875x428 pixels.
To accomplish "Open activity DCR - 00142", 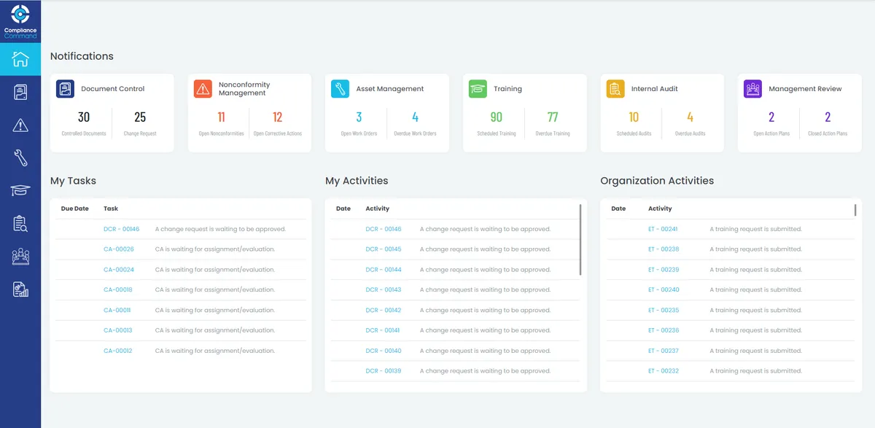I will pyautogui.click(x=384, y=311).
